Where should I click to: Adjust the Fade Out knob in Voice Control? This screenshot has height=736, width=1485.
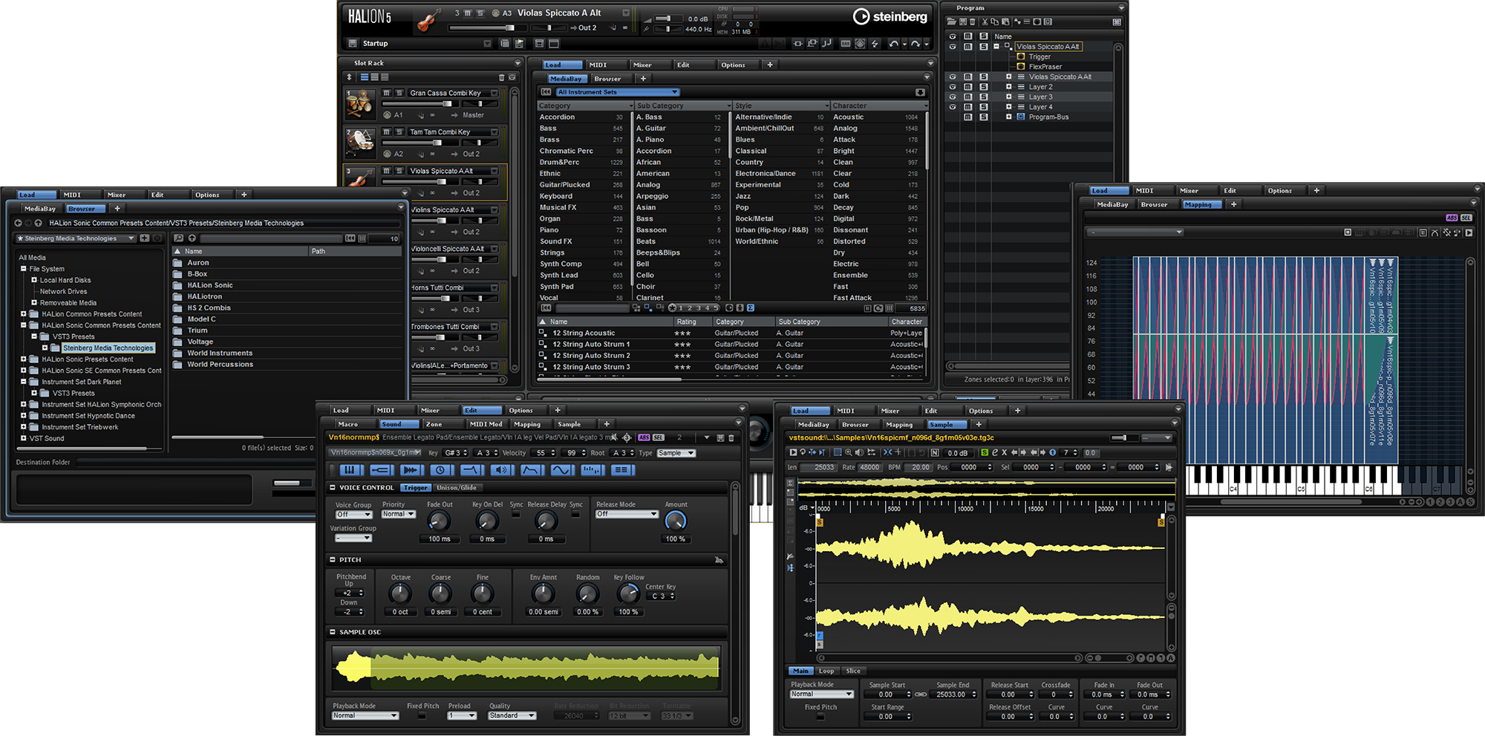[x=439, y=521]
